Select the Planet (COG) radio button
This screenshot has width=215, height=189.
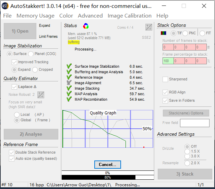pos(31,54)
